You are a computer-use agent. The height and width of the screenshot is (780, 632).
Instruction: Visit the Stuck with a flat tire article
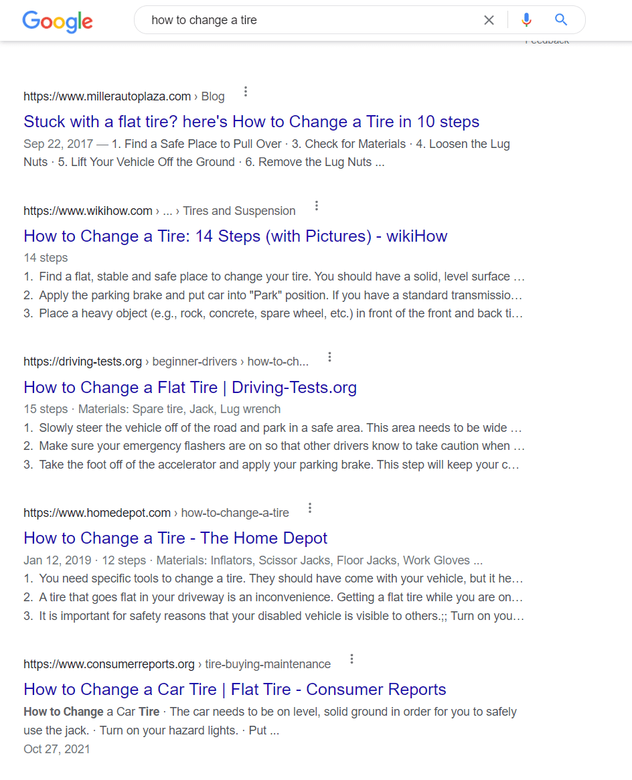[x=251, y=121]
